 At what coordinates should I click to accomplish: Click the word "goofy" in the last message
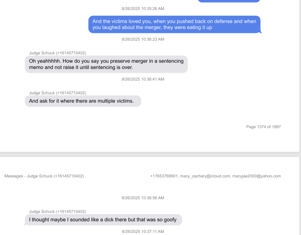point(170,220)
